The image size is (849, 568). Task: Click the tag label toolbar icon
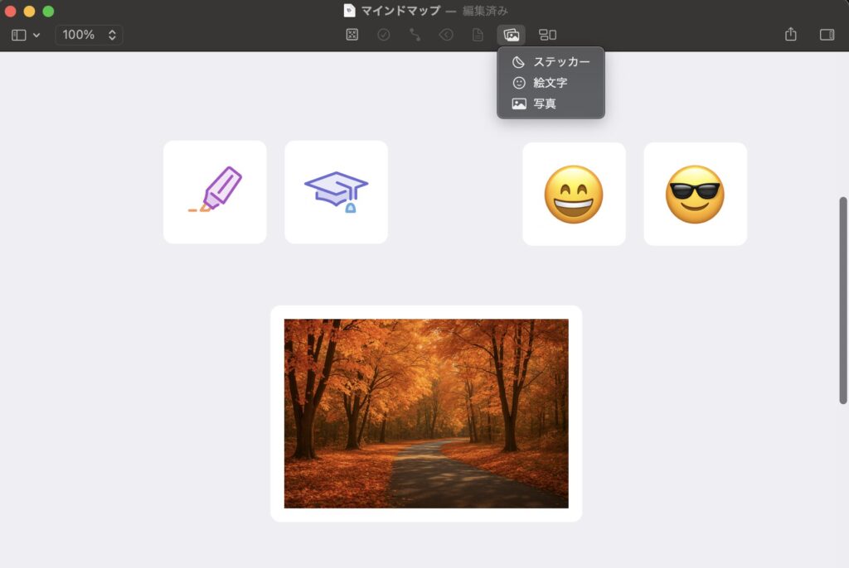tap(446, 35)
